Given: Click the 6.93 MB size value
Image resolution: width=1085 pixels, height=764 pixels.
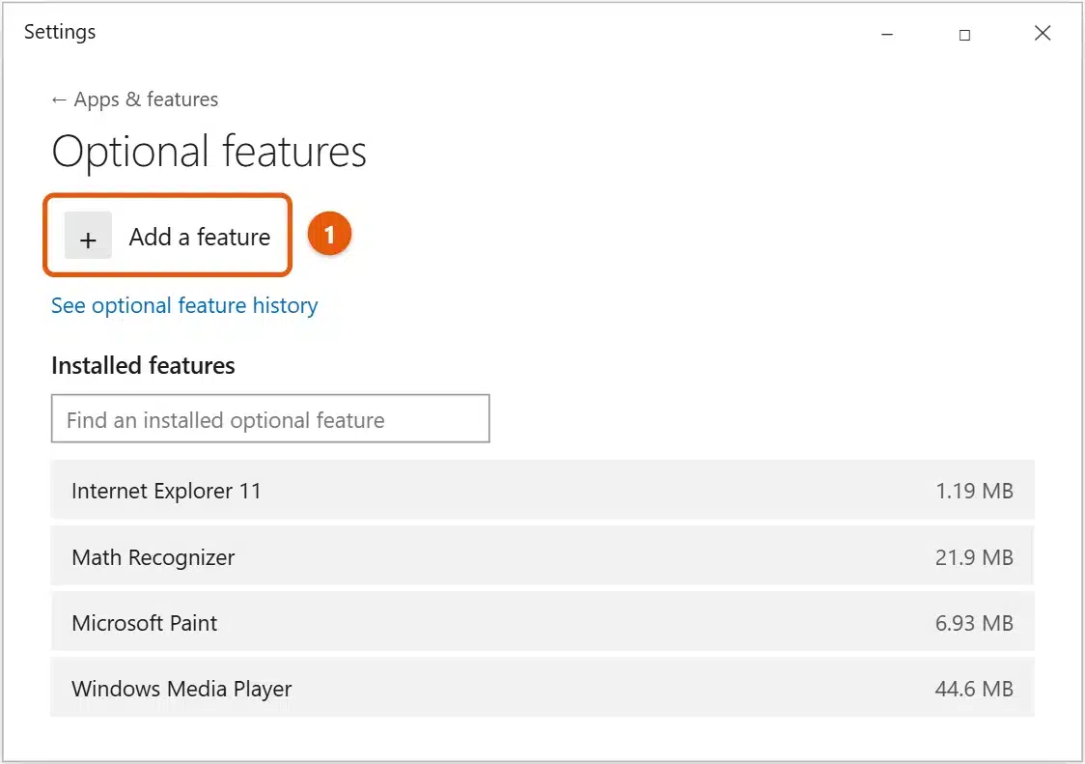Looking at the screenshot, I should (974, 623).
